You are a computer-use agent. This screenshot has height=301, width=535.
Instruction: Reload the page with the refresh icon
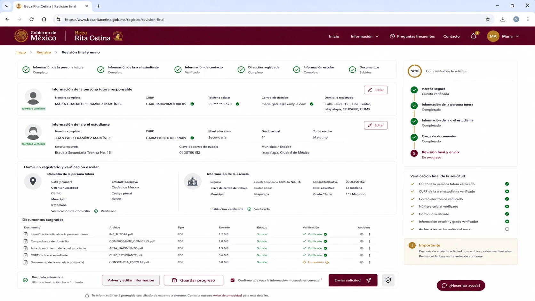coord(31,20)
